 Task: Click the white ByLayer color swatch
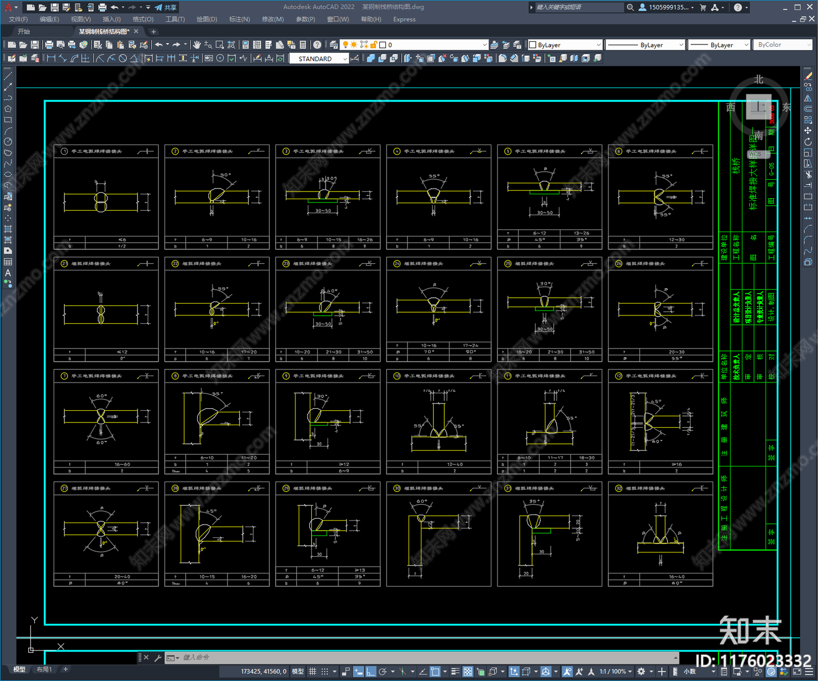(x=533, y=45)
